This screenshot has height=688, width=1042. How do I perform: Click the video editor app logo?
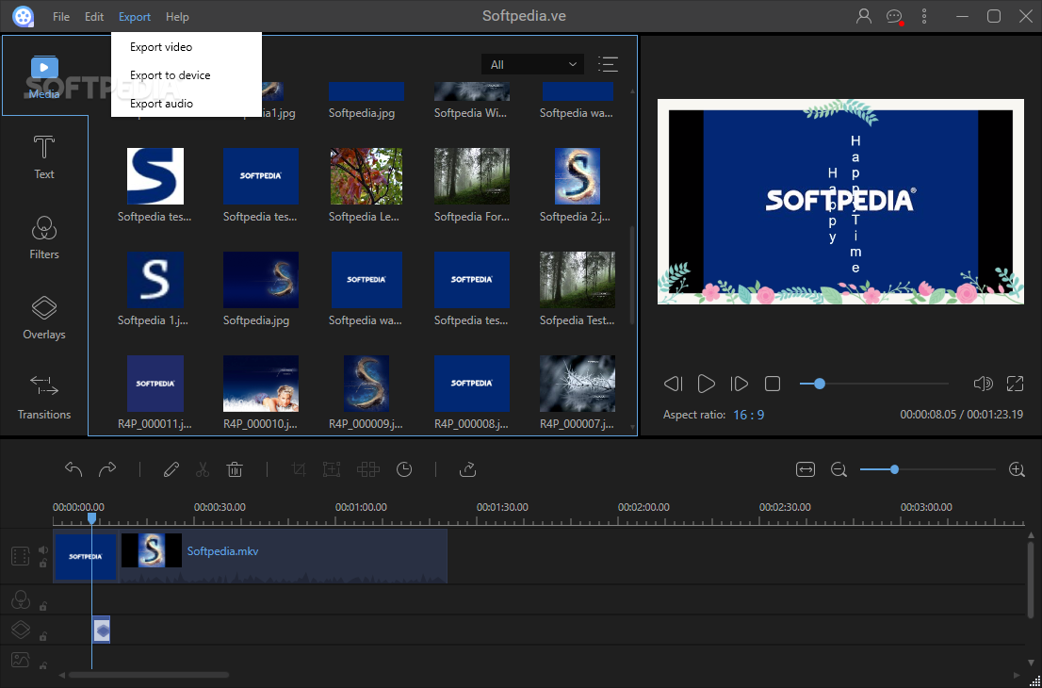pyautogui.click(x=24, y=17)
